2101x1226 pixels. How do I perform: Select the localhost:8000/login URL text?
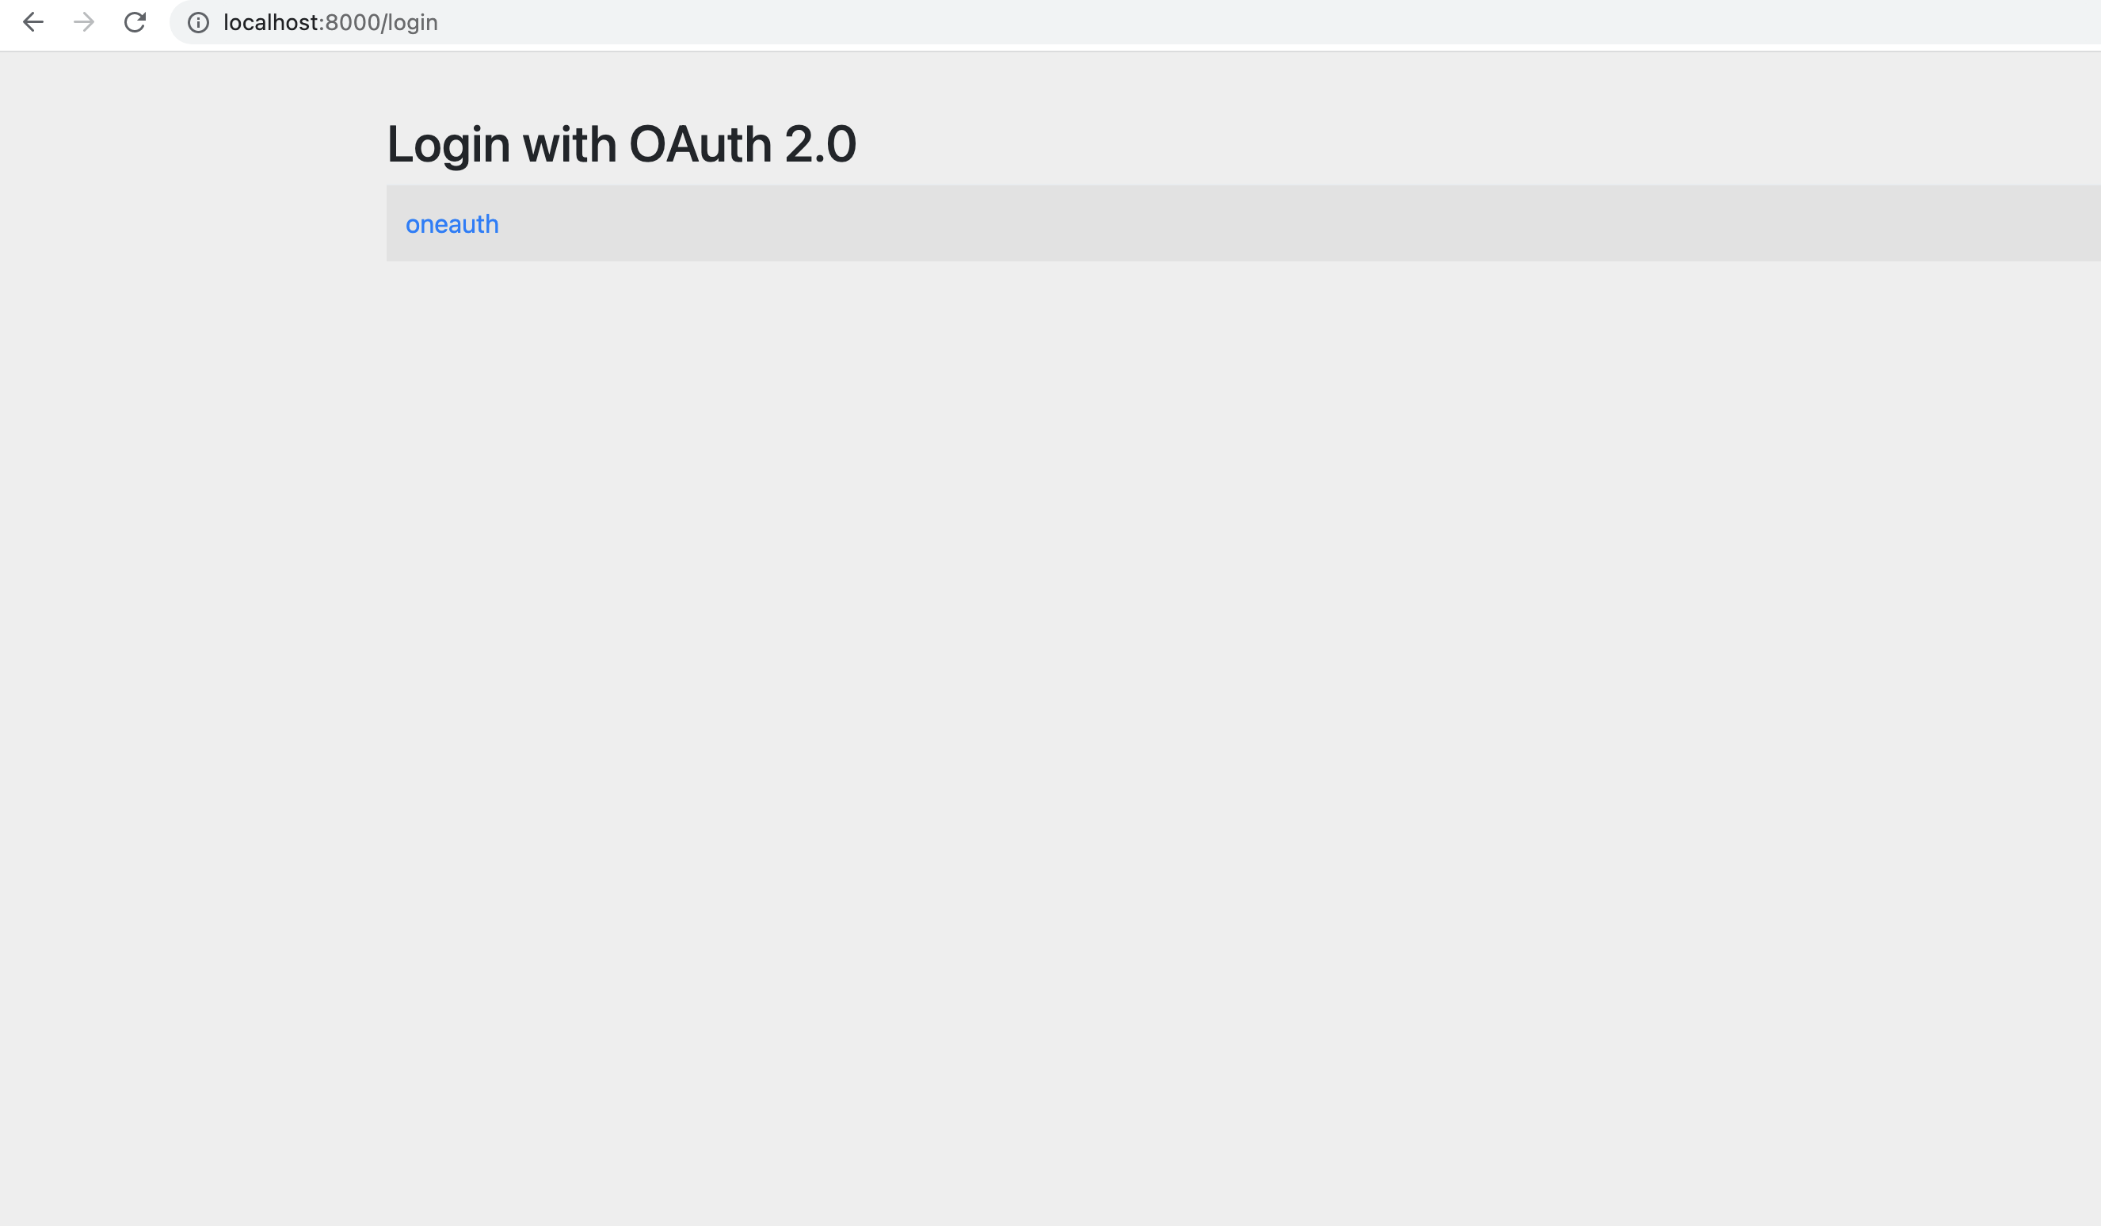330,22
